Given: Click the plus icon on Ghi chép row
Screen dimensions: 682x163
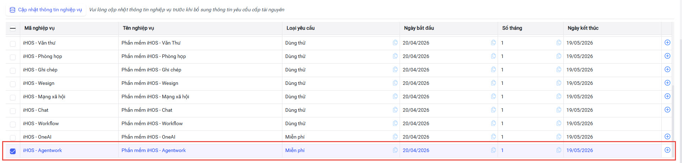Looking at the screenshot, I should (x=667, y=69).
